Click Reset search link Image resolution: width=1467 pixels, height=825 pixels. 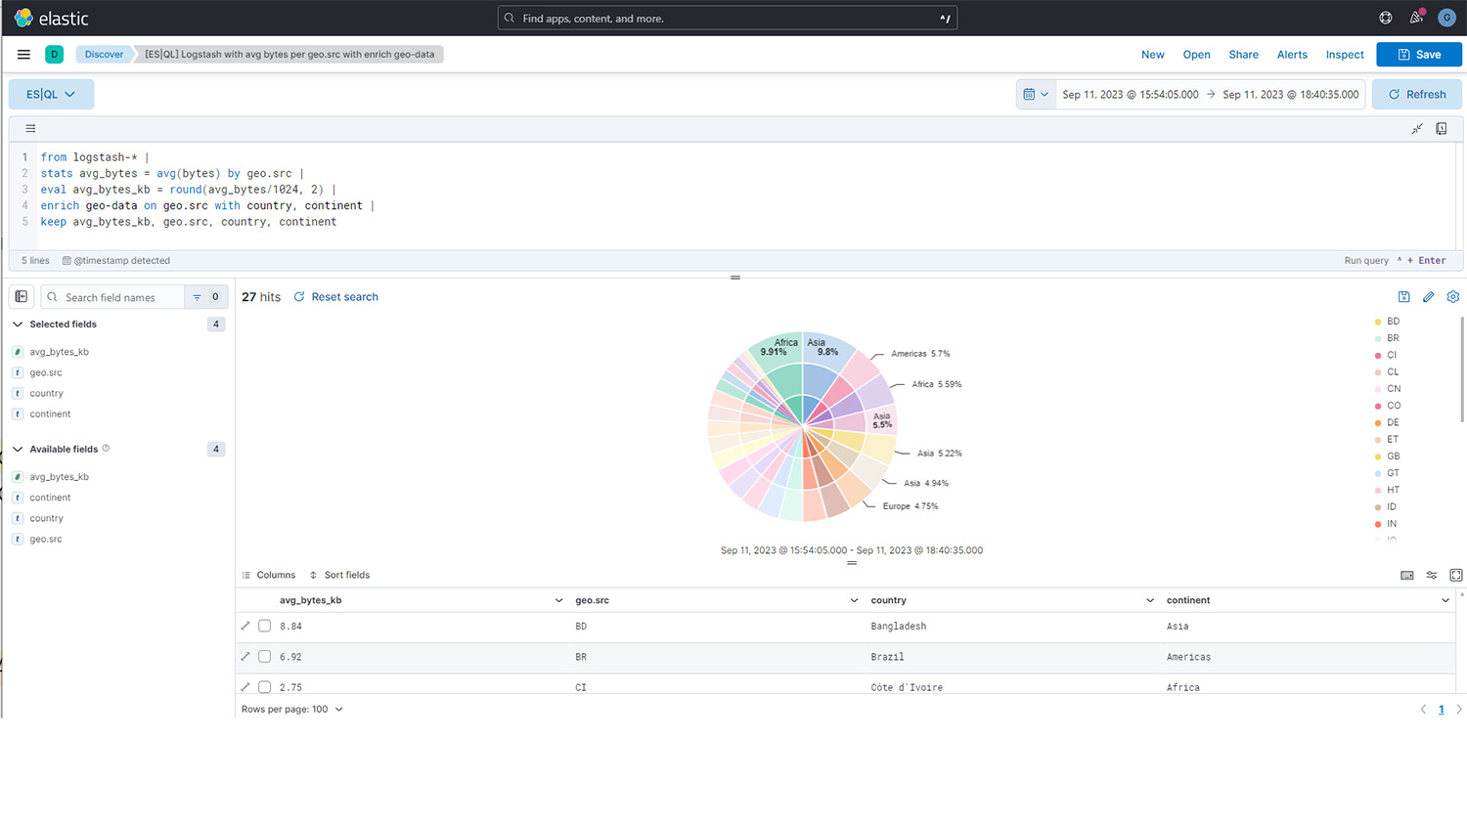click(344, 297)
